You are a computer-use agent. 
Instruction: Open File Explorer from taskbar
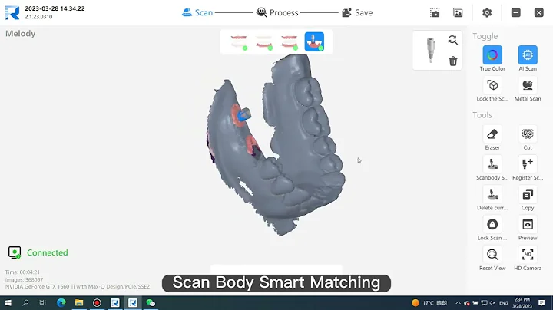pos(79,303)
